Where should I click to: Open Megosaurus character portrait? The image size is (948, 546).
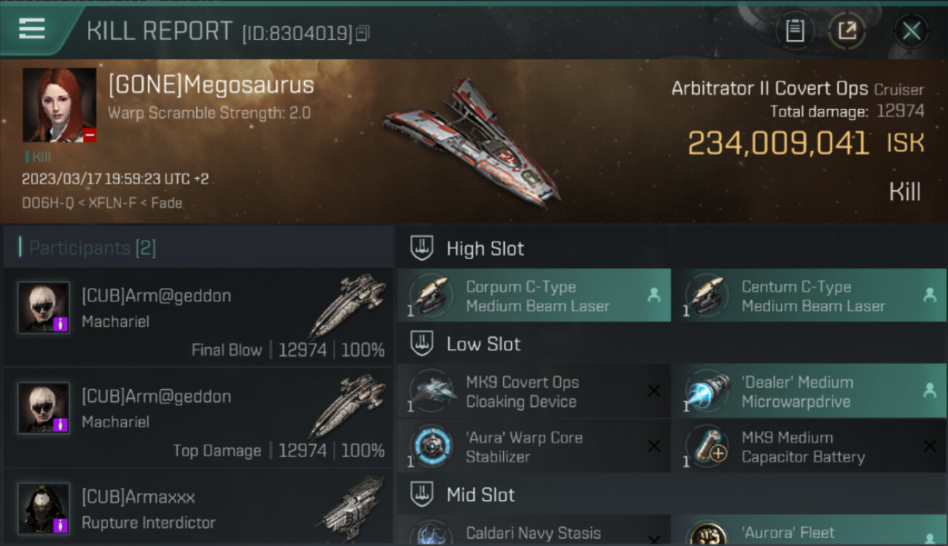pos(59,105)
